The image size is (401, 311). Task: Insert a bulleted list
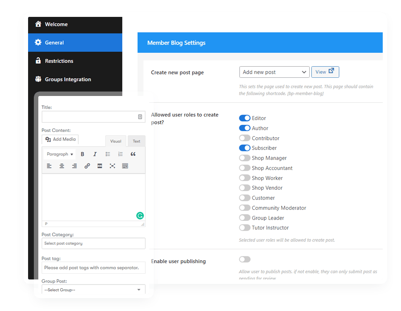[108, 154]
